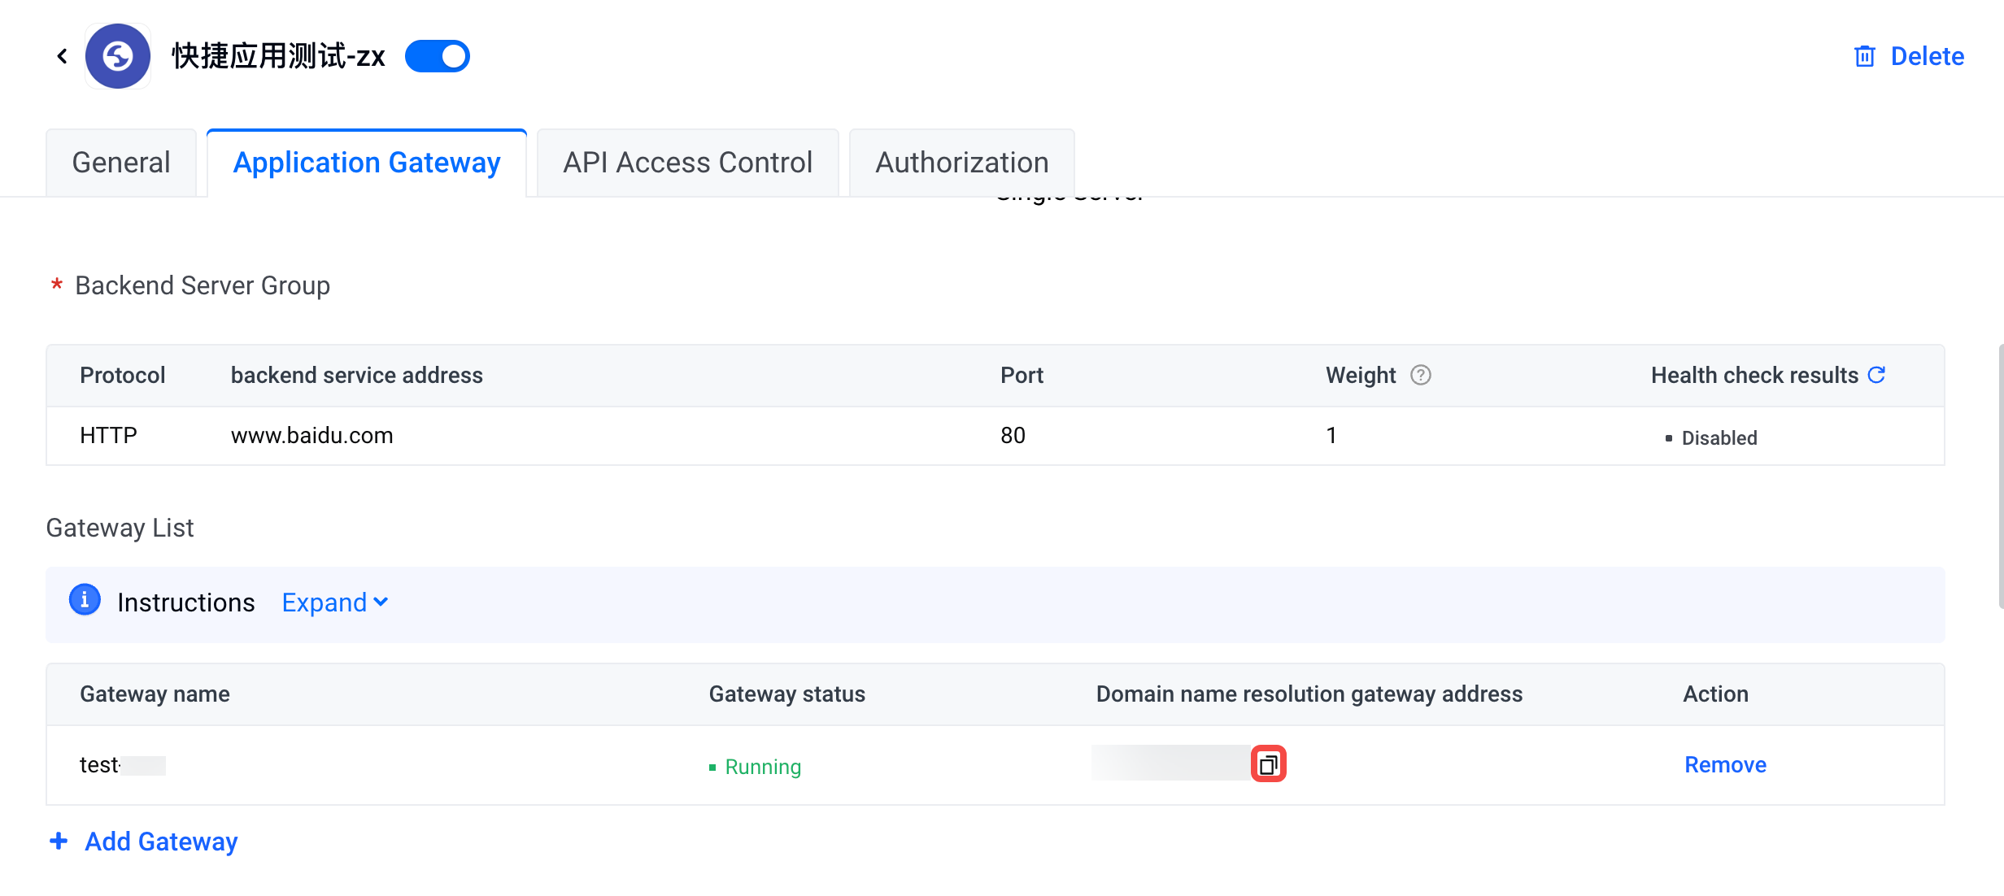Click the back arrow icon
This screenshot has width=2004, height=896.
pyautogui.click(x=62, y=56)
